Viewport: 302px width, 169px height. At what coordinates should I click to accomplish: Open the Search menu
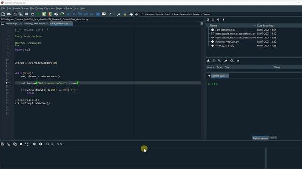coord(16,8)
